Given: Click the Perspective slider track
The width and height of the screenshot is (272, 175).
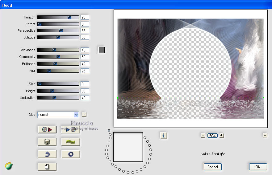Looking at the screenshot, I should point(58,31).
